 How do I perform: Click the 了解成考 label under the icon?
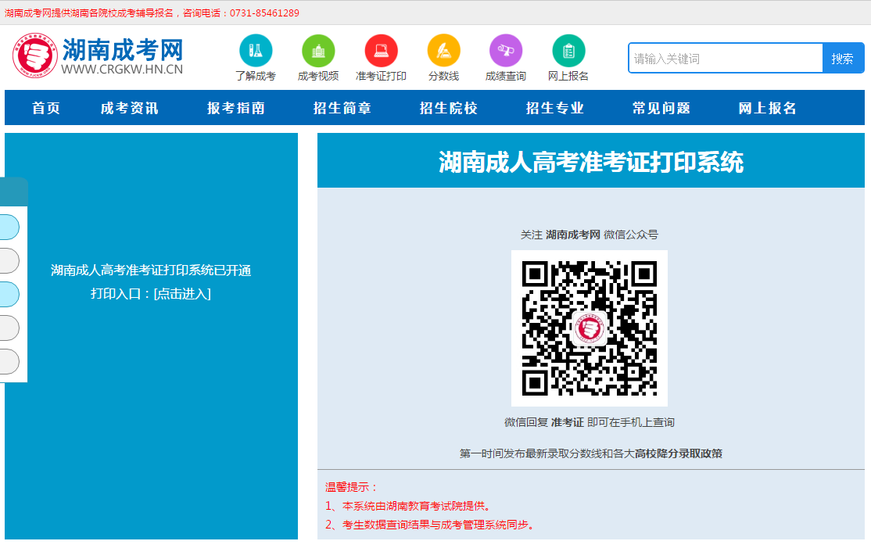[x=256, y=76]
